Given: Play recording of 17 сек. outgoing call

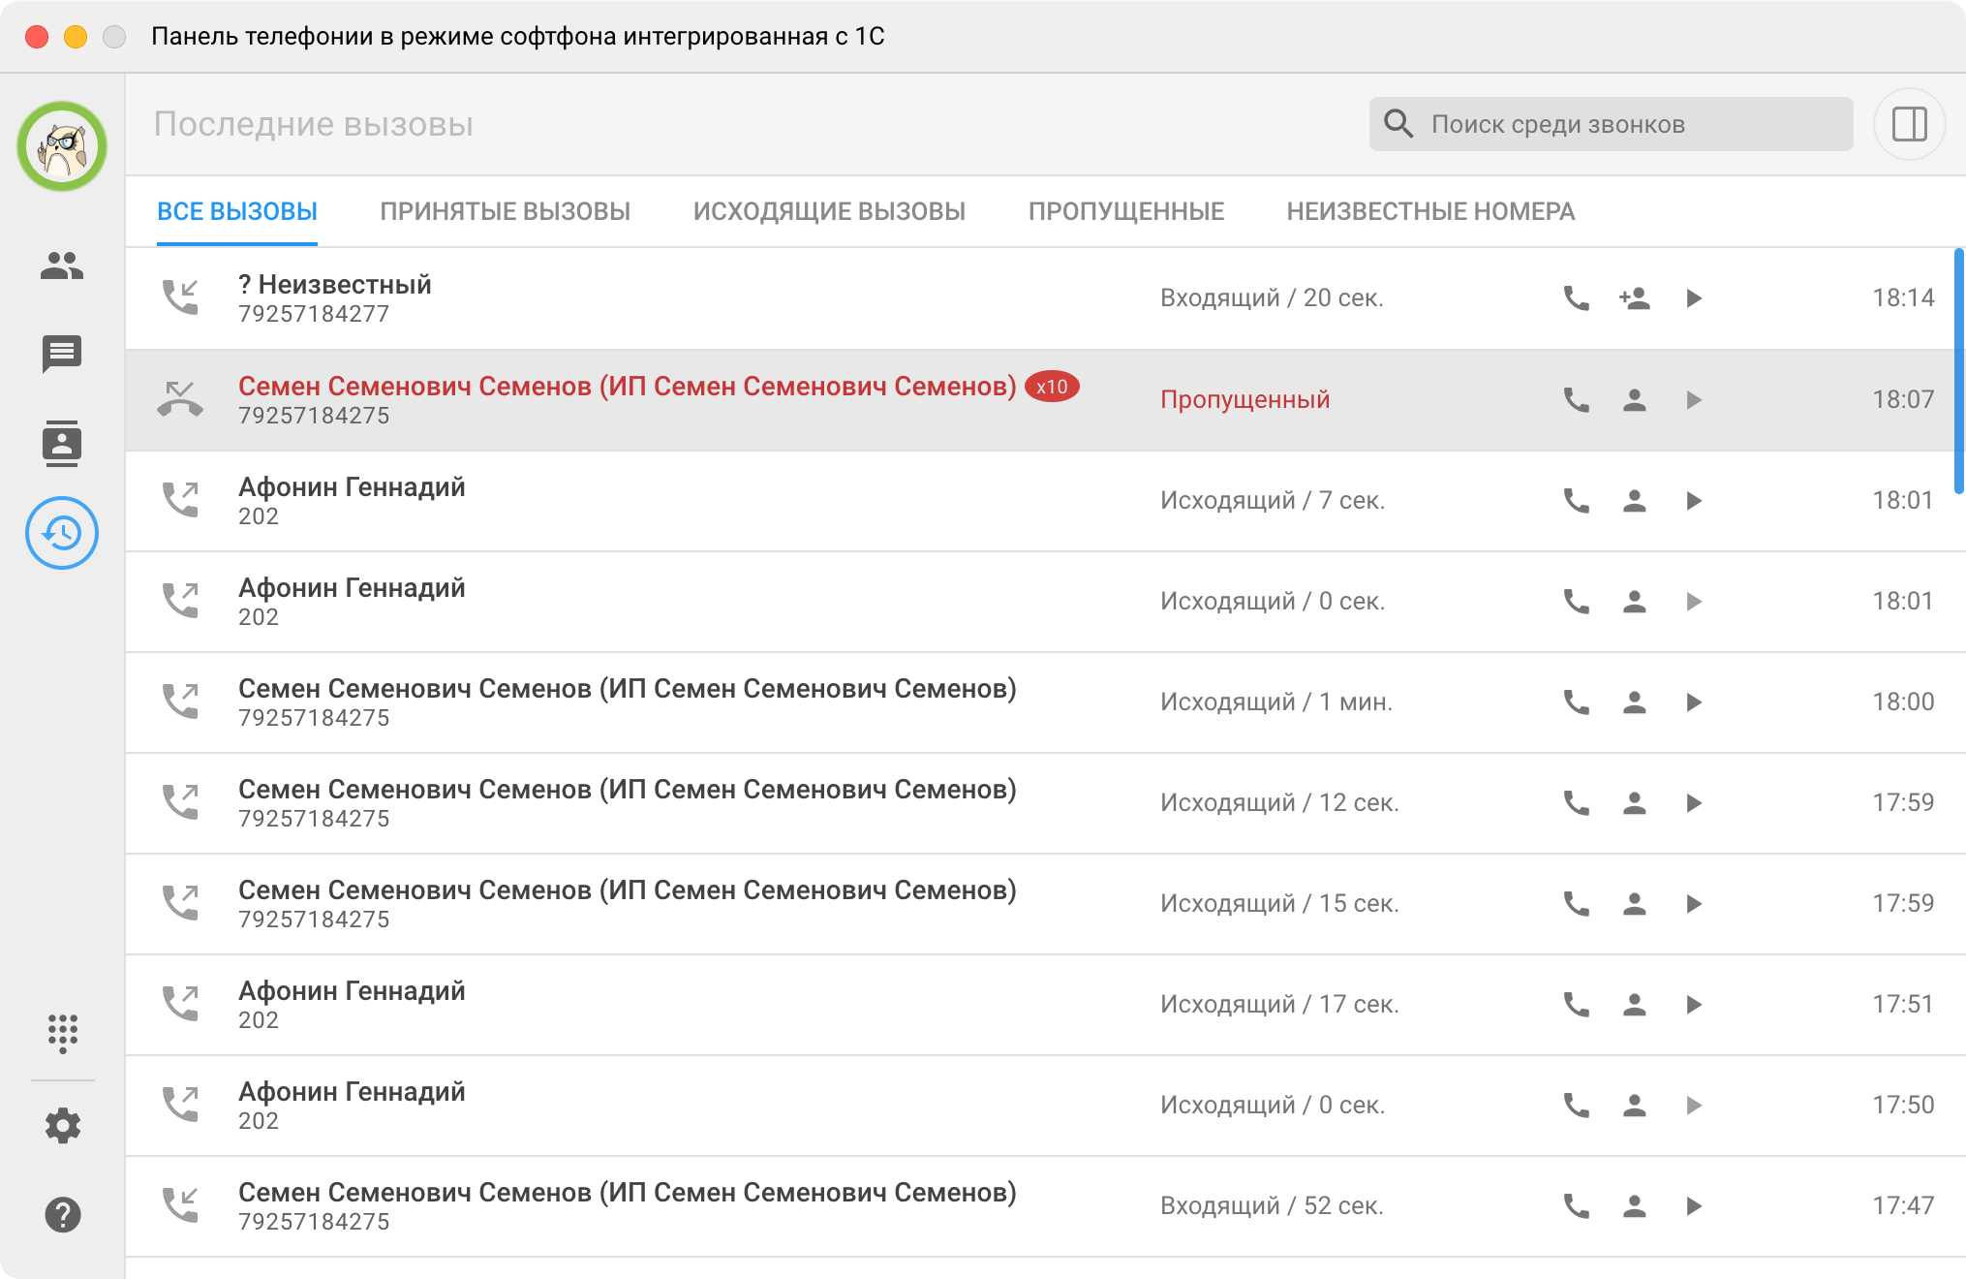Looking at the screenshot, I should click(x=1694, y=1005).
